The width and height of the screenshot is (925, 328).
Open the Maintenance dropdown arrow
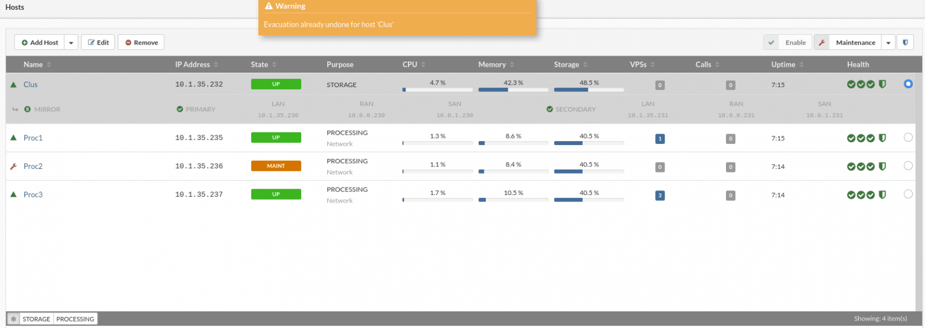tap(888, 42)
